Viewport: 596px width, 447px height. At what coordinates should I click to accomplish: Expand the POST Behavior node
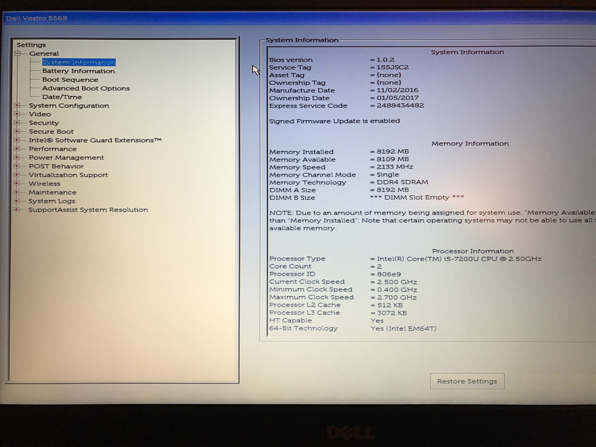point(17,166)
